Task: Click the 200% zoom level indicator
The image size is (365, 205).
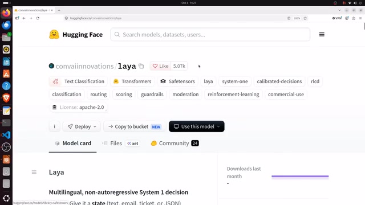Action: 297,18
